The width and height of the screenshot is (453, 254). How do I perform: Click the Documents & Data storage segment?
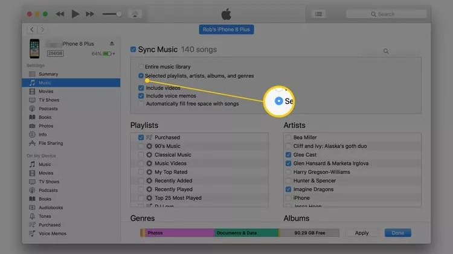coord(246,233)
